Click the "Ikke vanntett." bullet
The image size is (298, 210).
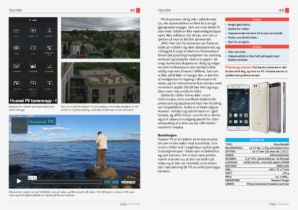[x=237, y=52]
